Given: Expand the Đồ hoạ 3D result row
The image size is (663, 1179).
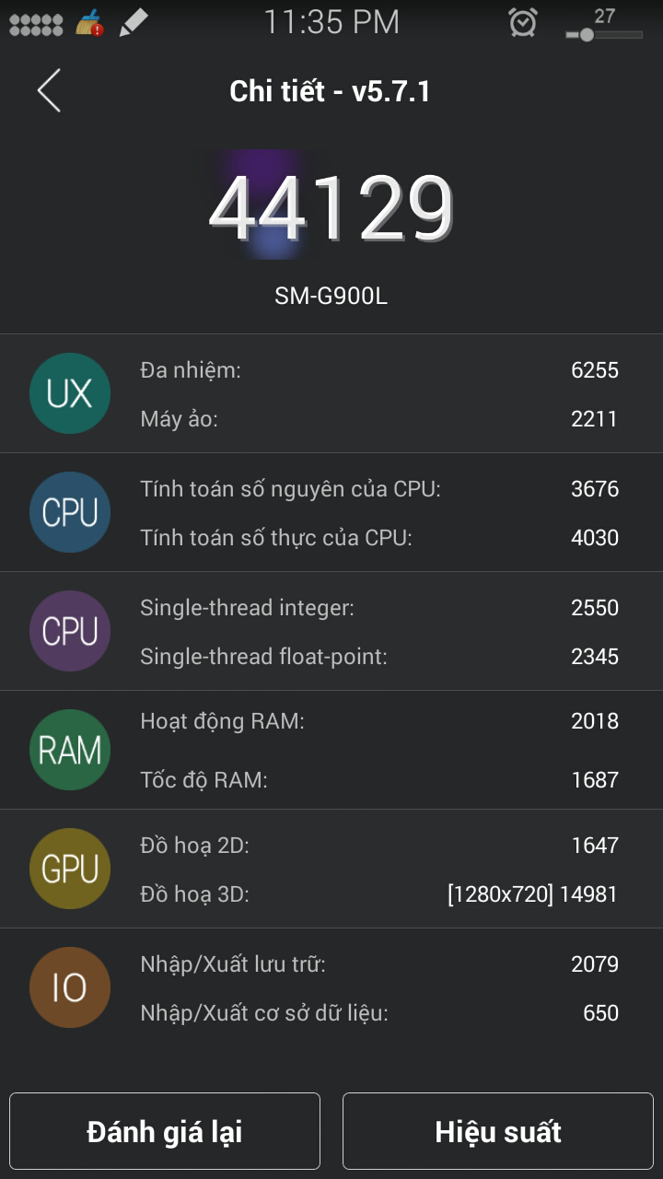Looking at the screenshot, I should pyautogui.click(x=368, y=893).
